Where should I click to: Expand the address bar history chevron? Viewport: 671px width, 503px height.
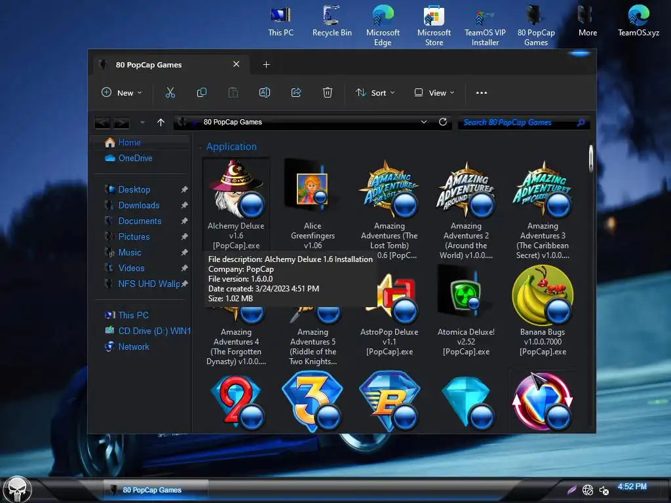coord(424,122)
